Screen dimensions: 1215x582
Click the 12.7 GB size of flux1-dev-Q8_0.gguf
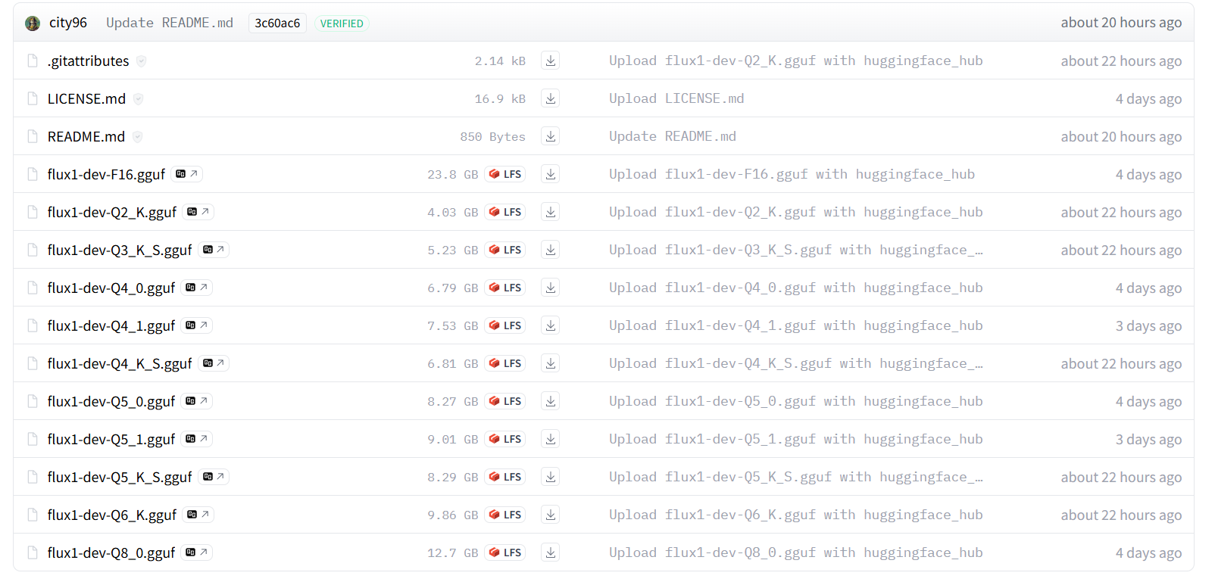click(453, 553)
